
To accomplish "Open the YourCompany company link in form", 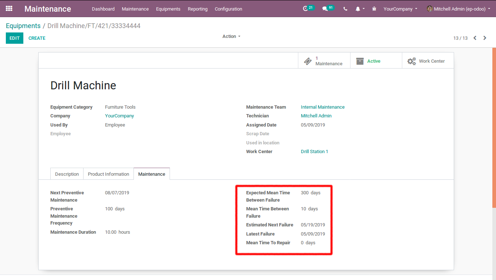I will pyautogui.click(x=120, y=116).
